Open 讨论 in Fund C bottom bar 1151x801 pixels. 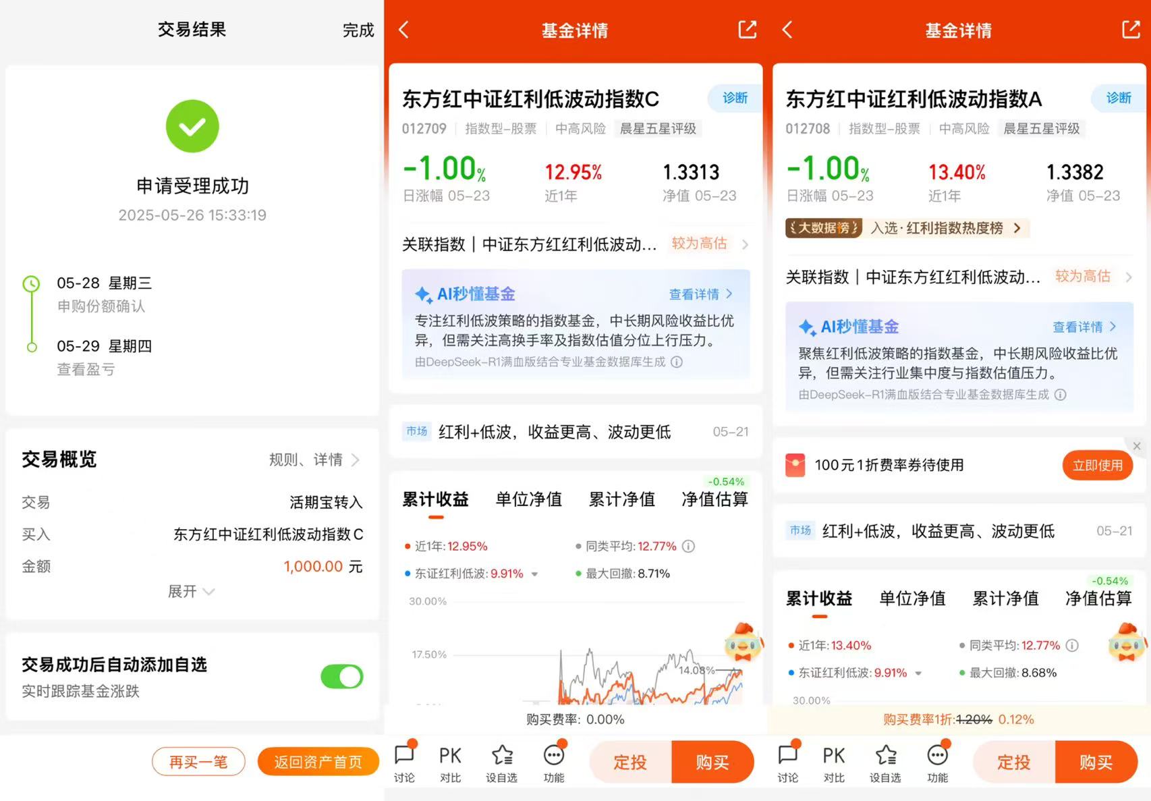point(405,763)
